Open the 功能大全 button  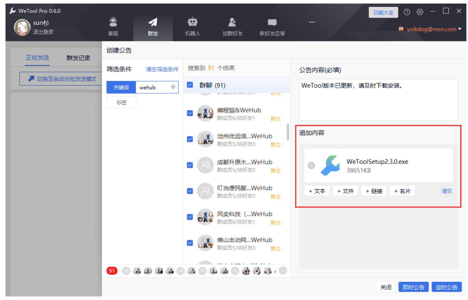point(383,12)
